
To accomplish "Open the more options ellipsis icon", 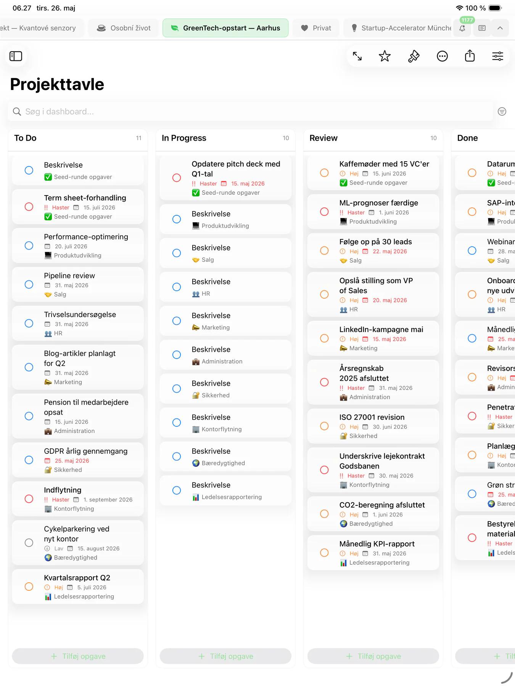I will [x=442, y=56].
